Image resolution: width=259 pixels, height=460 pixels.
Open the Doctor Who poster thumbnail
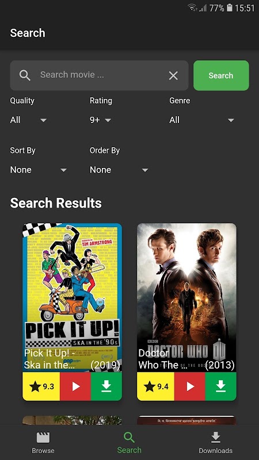[x=186, y=297]
